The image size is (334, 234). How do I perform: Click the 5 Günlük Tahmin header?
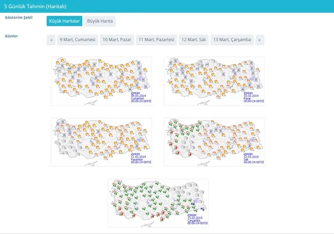pos(35,6)
